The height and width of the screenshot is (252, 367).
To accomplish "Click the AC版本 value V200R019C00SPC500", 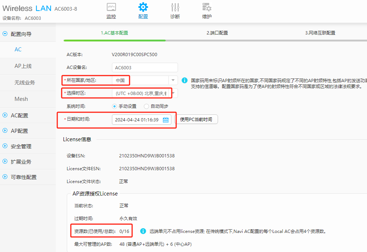I will pyautogui.click(x=134, y=55).
